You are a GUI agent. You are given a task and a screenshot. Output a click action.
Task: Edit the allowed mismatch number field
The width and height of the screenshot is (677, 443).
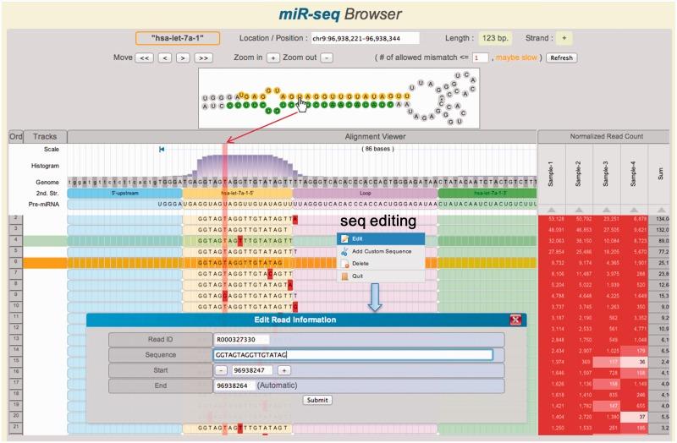click(480, 57)
